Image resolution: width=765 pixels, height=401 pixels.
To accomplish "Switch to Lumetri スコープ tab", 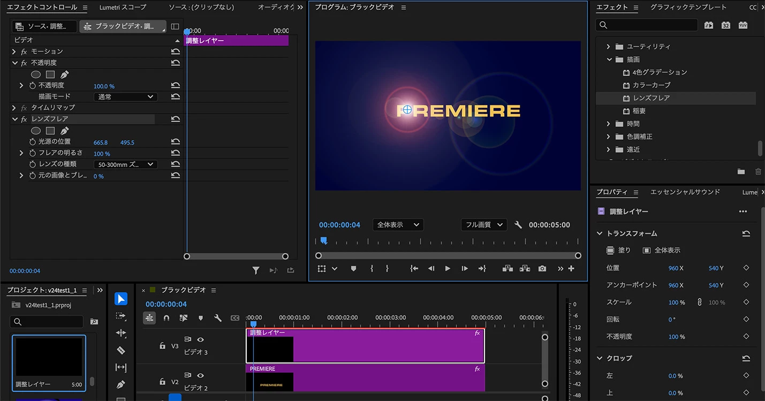I will (x=123, y=7).
